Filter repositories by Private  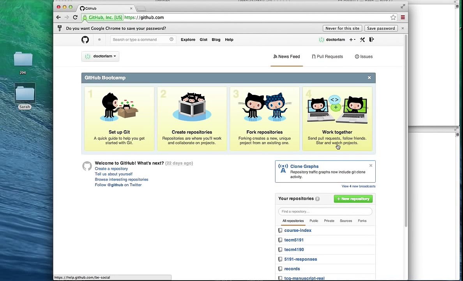pyautogui.click(x=329, y=221)
